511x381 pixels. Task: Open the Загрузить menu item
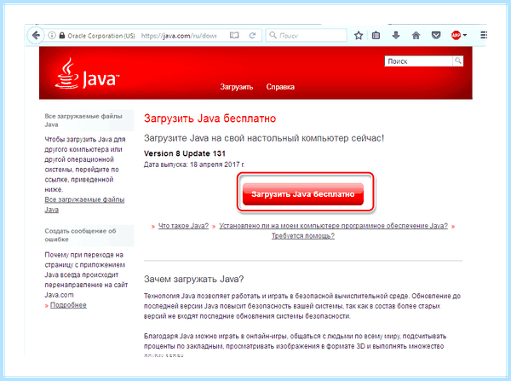pyautogui.click(x=236, y=87)
